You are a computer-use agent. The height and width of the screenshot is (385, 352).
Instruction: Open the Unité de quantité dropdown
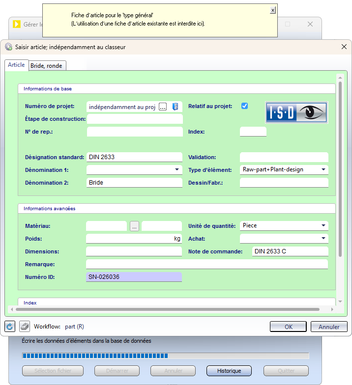[x=323, y=225]
